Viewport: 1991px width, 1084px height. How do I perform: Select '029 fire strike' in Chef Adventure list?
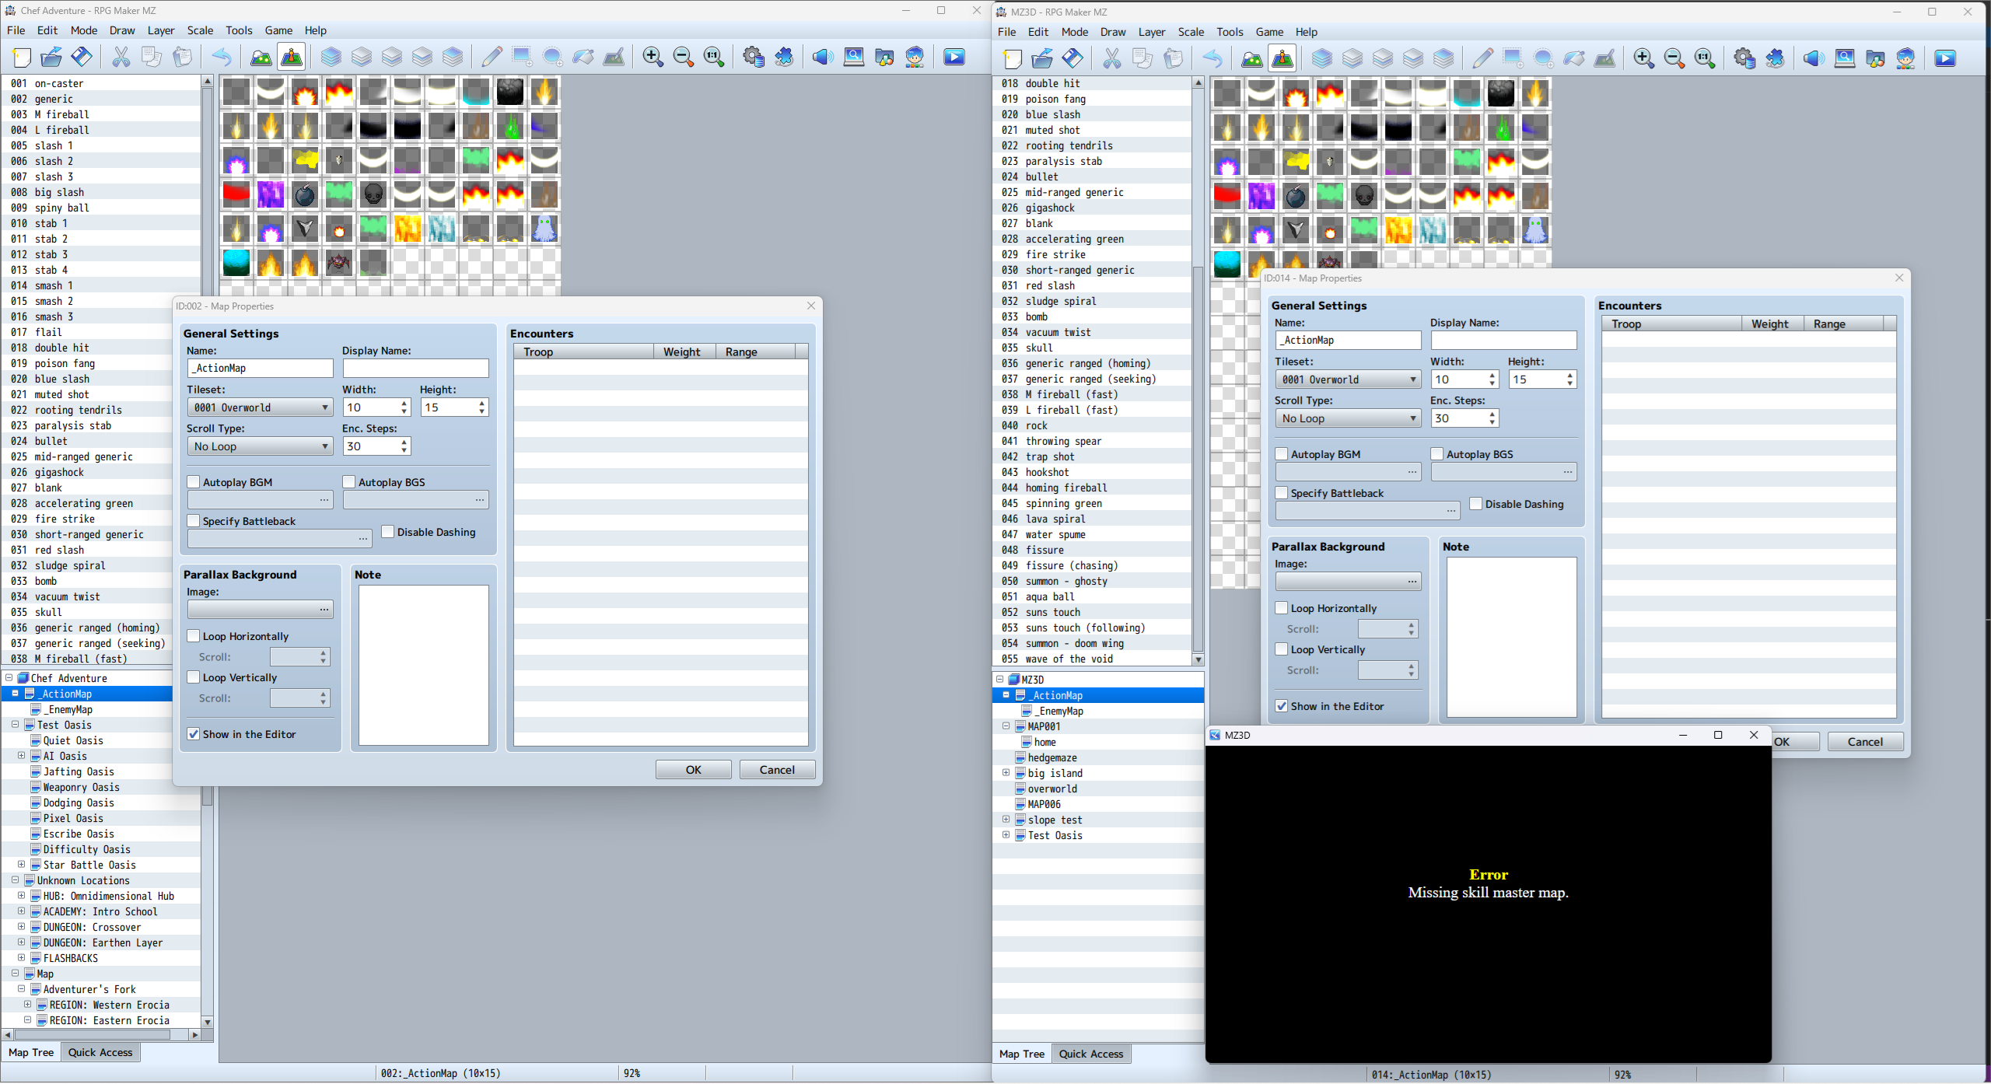[86, 519]
